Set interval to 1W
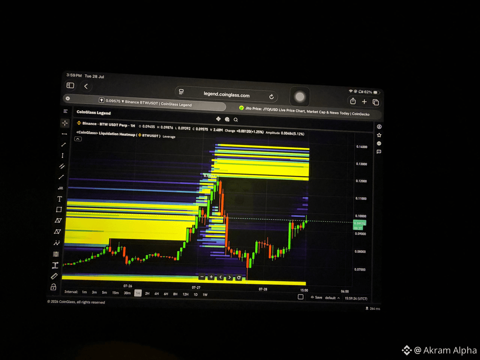480x360 pixels. pyautogui.click(x=205, y=295)
